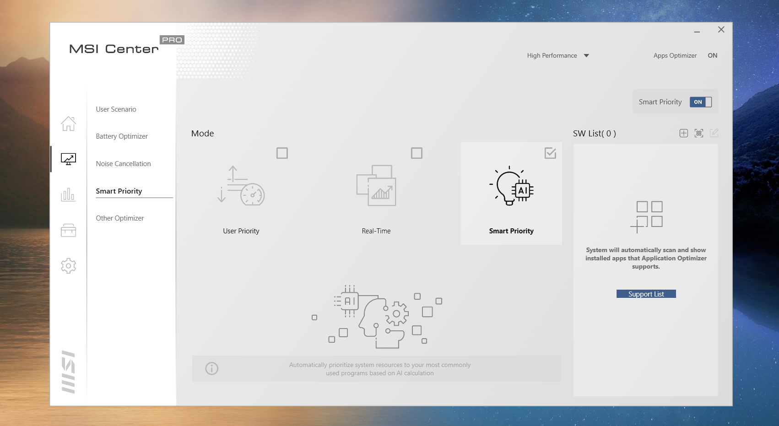Open the Other Optimizer menu item
779x426 pixels.
pos(120,218)
